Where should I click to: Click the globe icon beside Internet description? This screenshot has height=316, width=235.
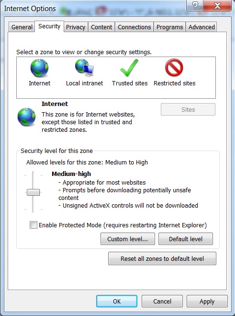pyautogui.click(x=26, y=117)
